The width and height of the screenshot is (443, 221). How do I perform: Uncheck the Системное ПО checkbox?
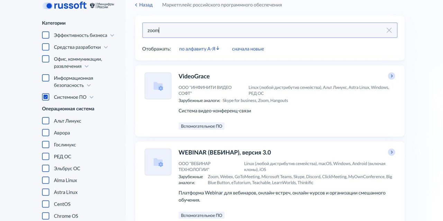[46, 97]
